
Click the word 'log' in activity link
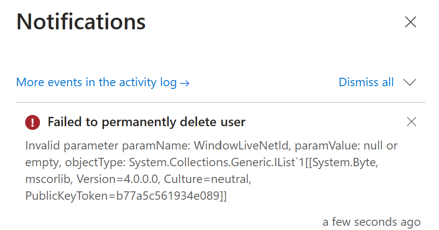click(x=168, y=83)
